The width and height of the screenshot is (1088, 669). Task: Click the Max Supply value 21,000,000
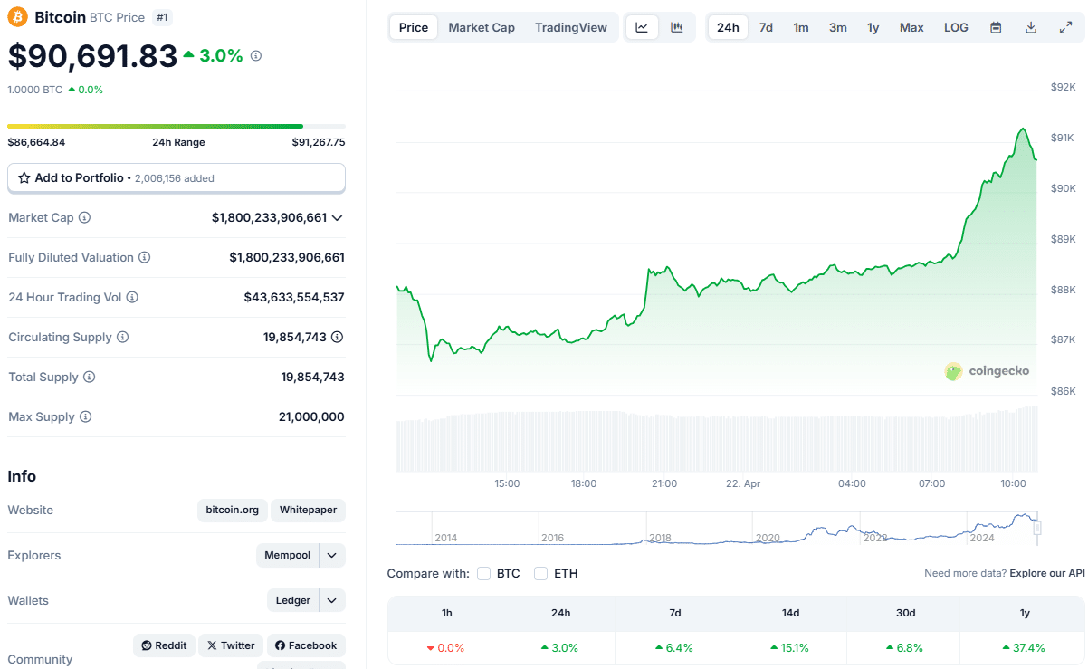pyautogui.click(x=311, y=417)
